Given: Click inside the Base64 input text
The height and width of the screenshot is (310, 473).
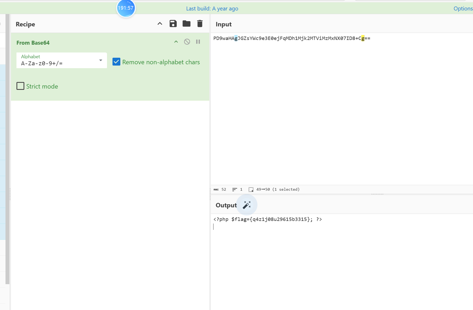Looking at the screenshot, I should [x=291, y=38].
